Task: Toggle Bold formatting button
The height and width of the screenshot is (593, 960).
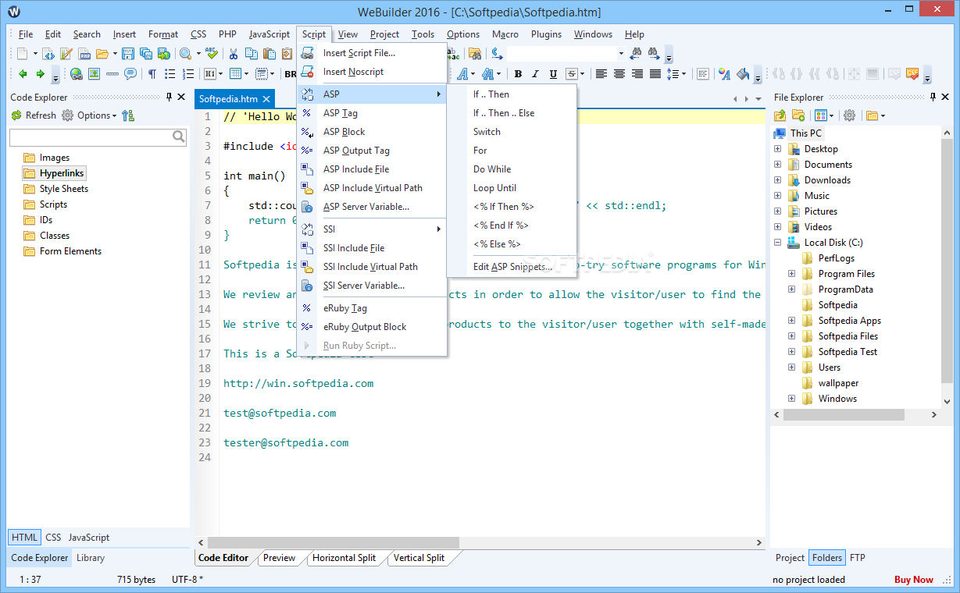Action: tap(518, 74)
